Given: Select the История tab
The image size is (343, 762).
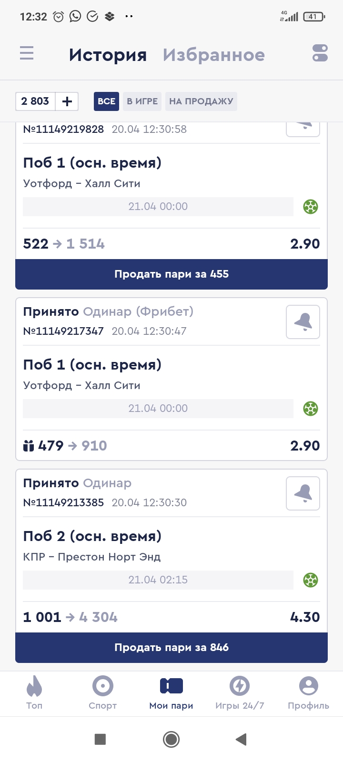Looking at the screenshot, I should tap(108, 55).
